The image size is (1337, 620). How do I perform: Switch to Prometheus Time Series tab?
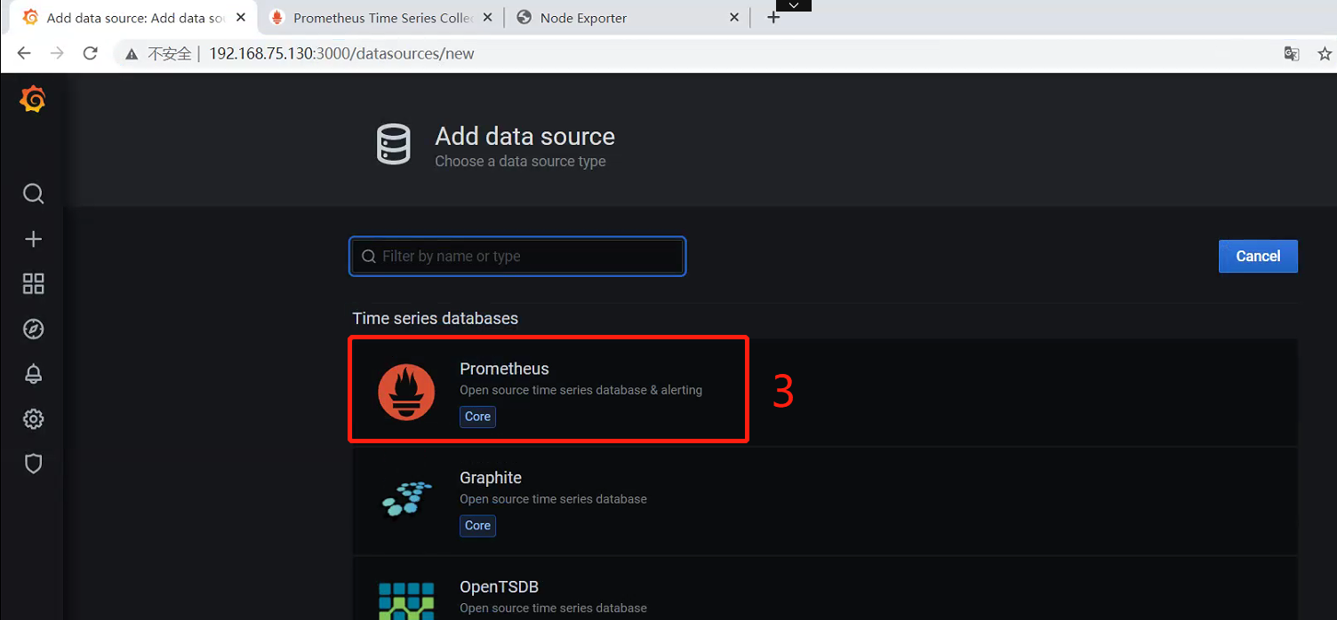382,18
